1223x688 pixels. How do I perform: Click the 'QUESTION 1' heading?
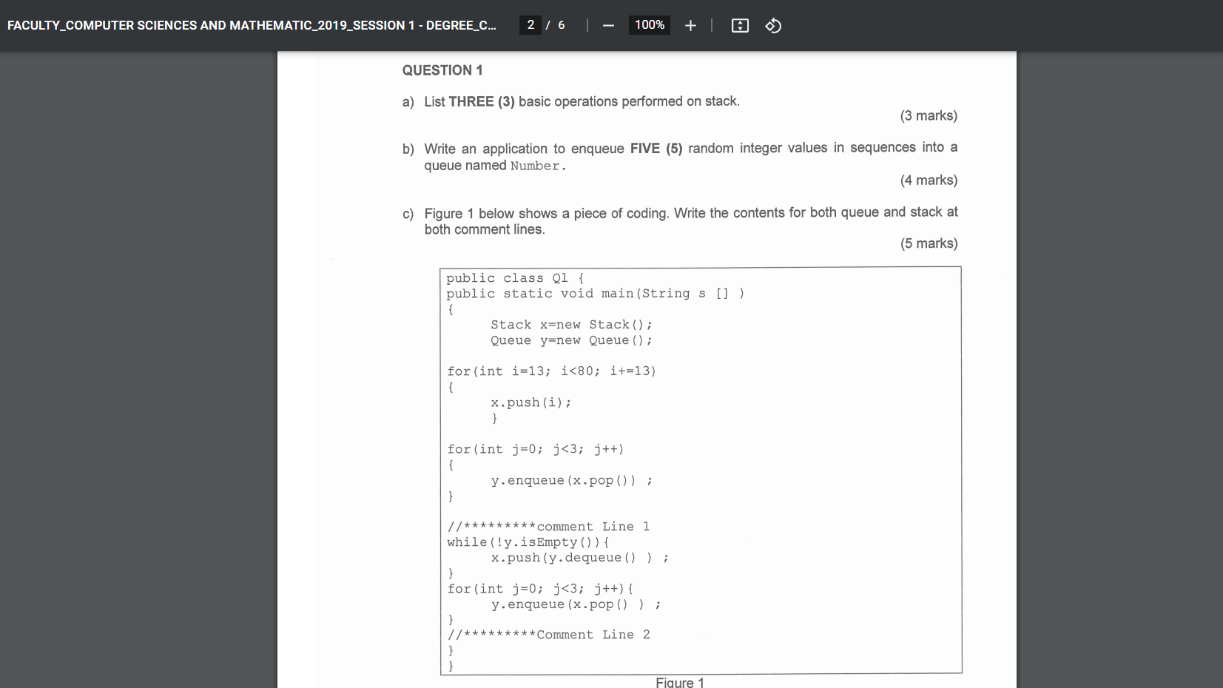[442, 70]
